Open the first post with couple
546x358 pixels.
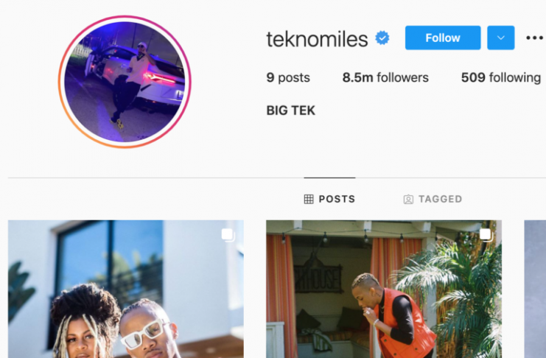tap(126, 289)
